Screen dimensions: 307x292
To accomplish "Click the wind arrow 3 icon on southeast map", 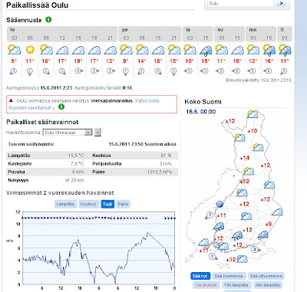I will click(256, 249).
